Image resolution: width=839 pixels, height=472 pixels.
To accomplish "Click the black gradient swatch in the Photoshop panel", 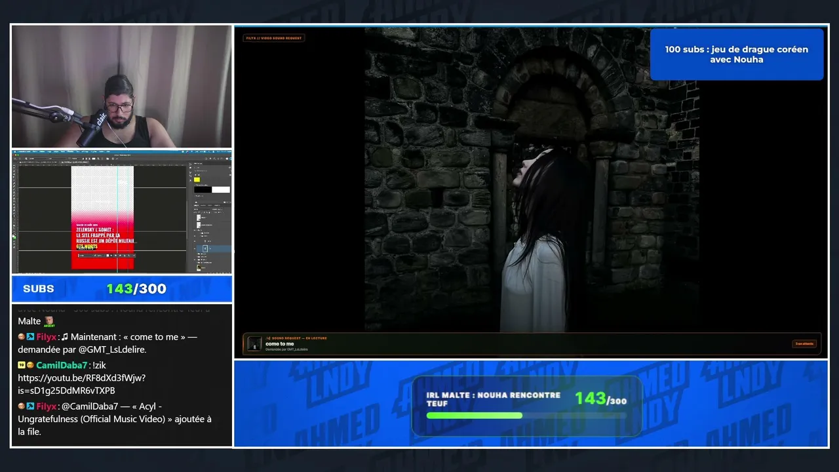I will (x=203, y=189).
